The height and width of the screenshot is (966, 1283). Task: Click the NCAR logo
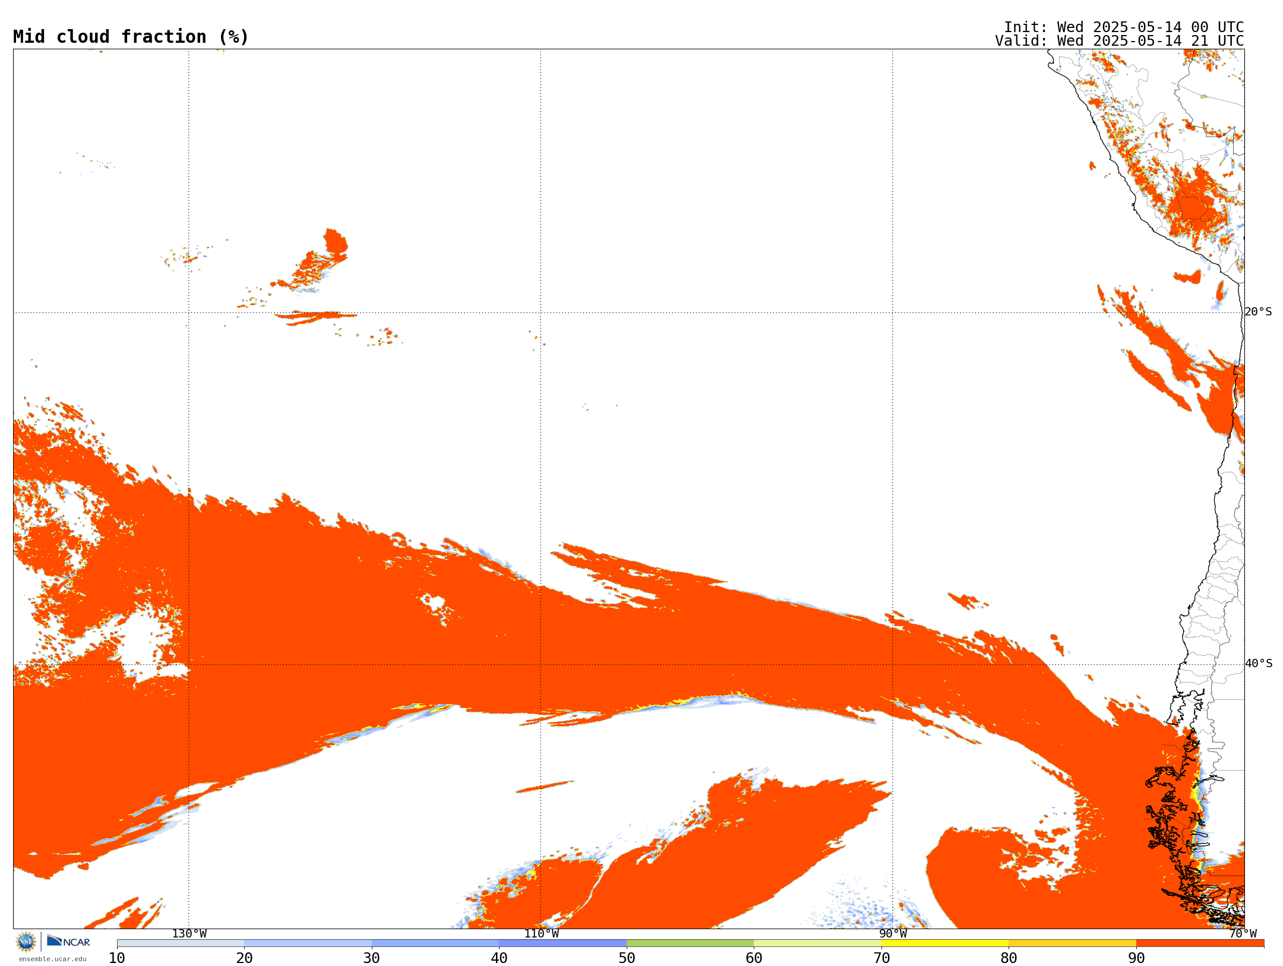tap(68, 941)
